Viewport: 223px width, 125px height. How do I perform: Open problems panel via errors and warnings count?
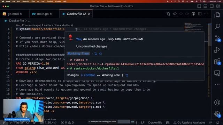[x=67, y=123]
